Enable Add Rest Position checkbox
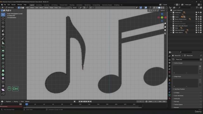 (174, 89)
